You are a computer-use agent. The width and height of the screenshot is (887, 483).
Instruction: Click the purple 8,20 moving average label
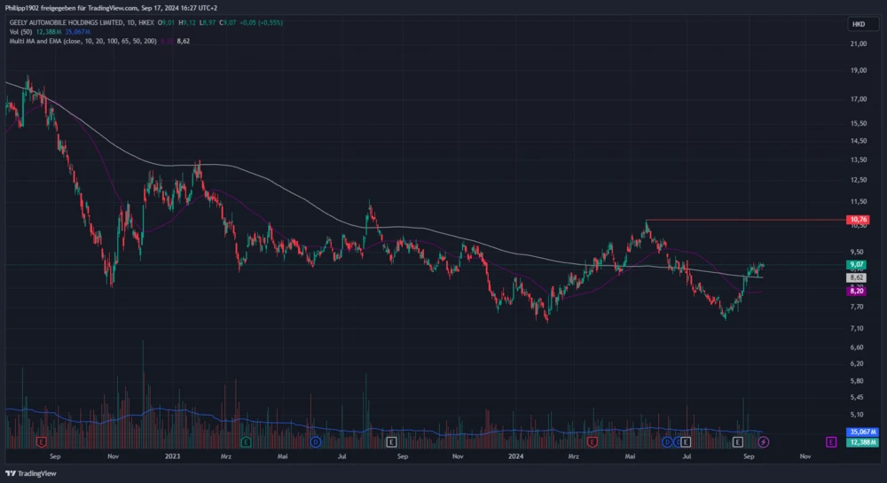click(x=858, y=291)
